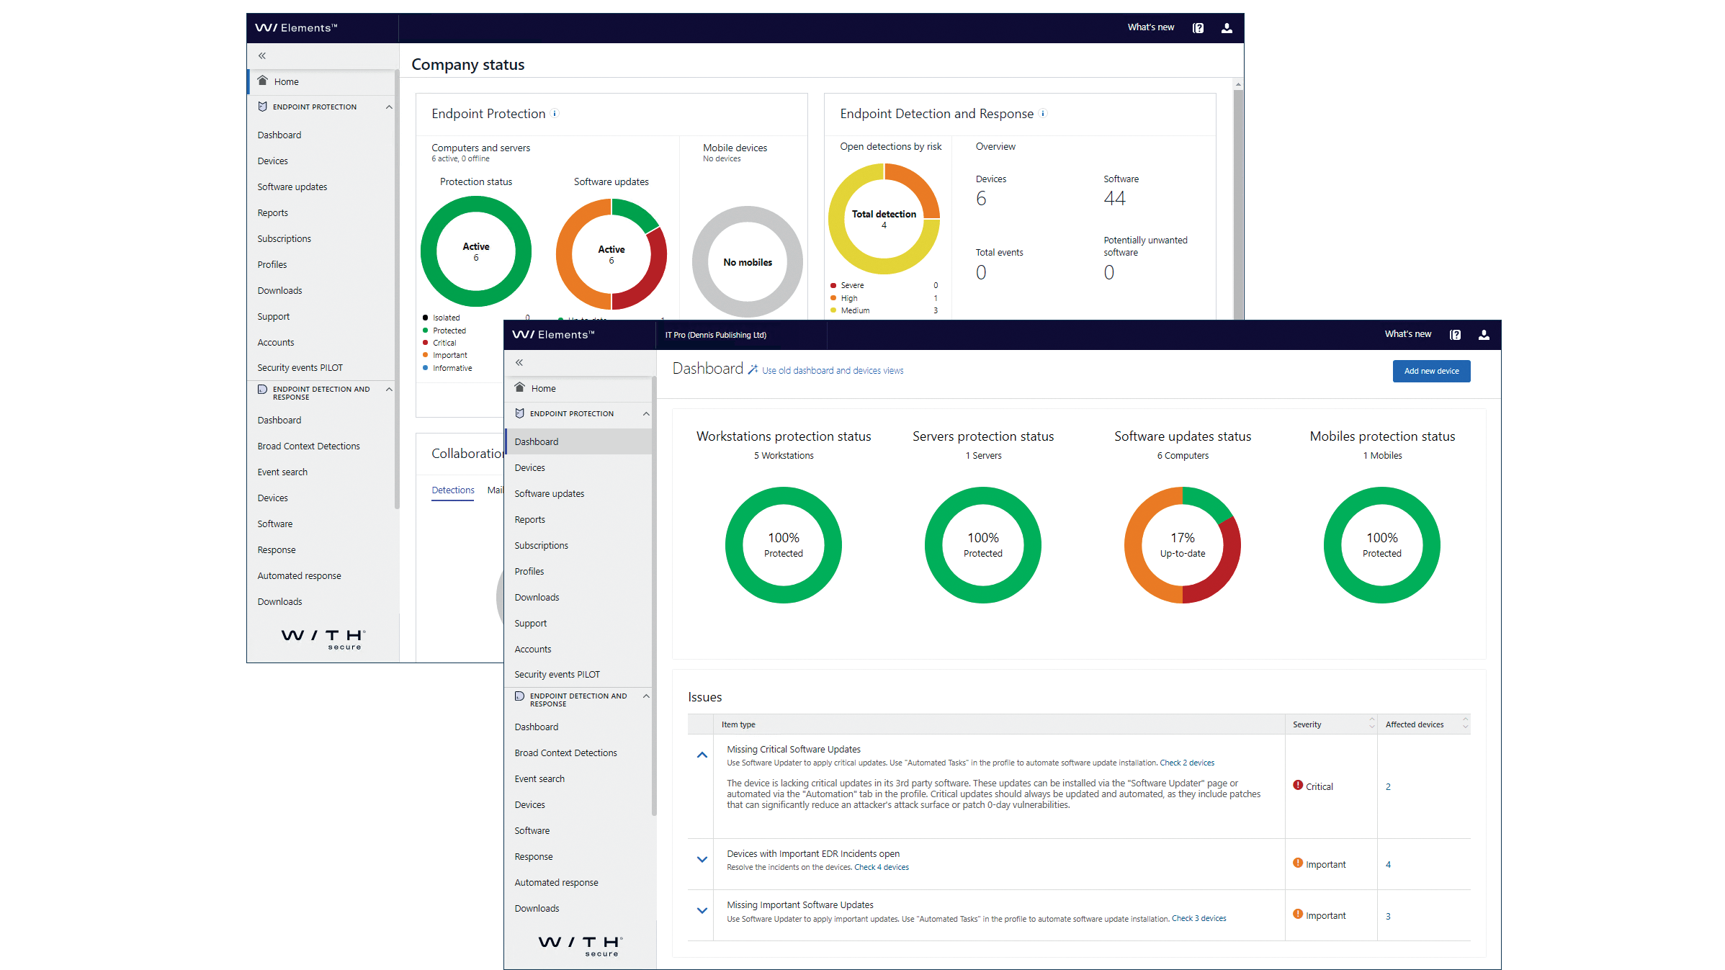Viewport: 1725px width, 970px height.
Task: Click the help icon in back window header
Action: click(1198, 28)
